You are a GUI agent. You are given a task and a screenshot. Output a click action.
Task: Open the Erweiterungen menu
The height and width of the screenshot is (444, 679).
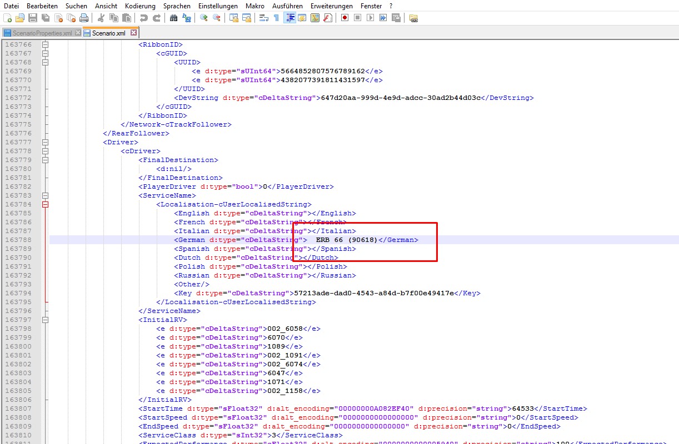(x=331, y=6)
